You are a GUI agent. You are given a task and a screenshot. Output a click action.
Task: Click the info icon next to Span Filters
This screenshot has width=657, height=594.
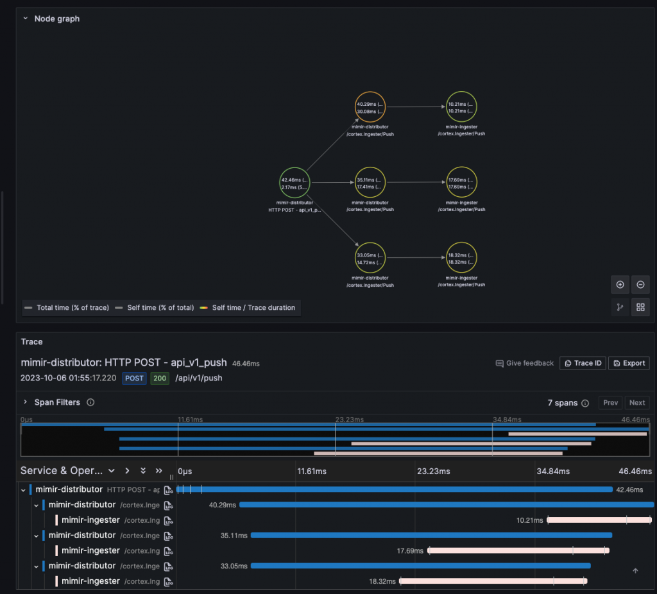pos(90,402)
